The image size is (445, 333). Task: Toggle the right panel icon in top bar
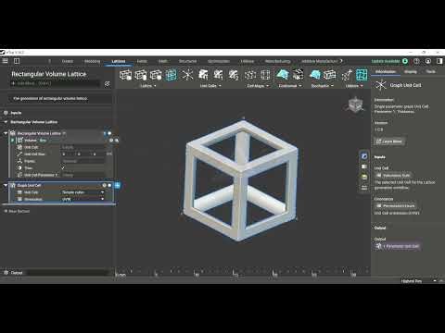[x=439, y=61]
